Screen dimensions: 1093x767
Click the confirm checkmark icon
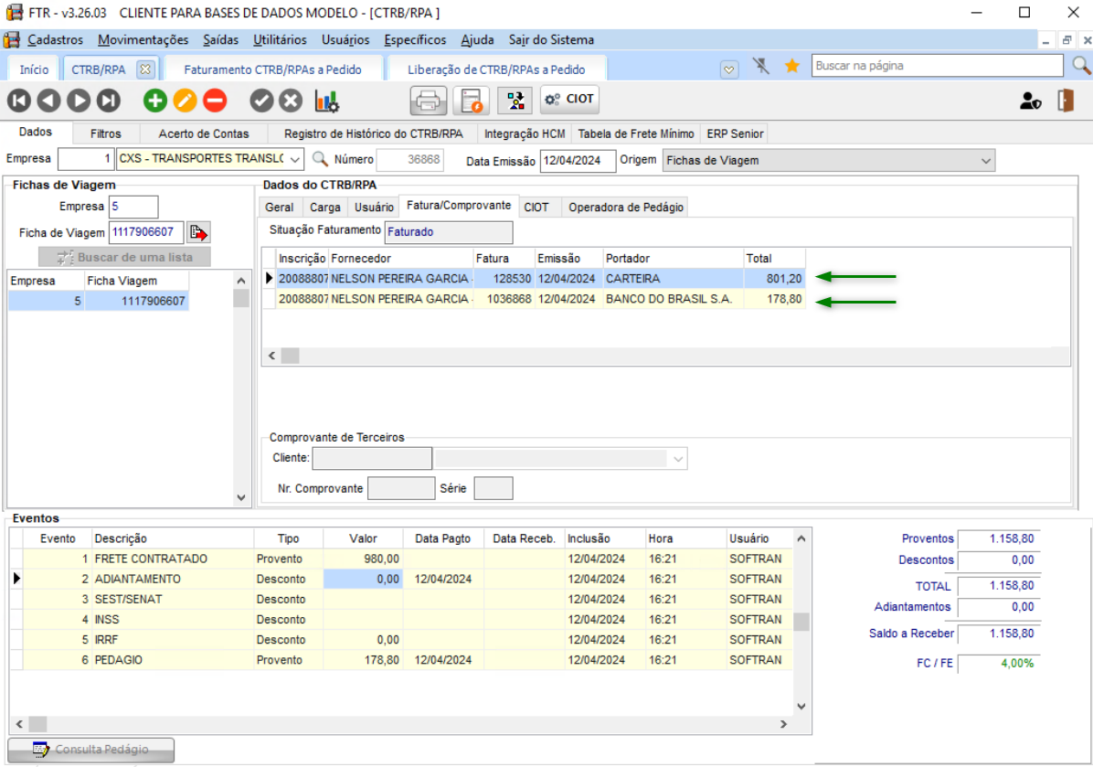point(261,101)
